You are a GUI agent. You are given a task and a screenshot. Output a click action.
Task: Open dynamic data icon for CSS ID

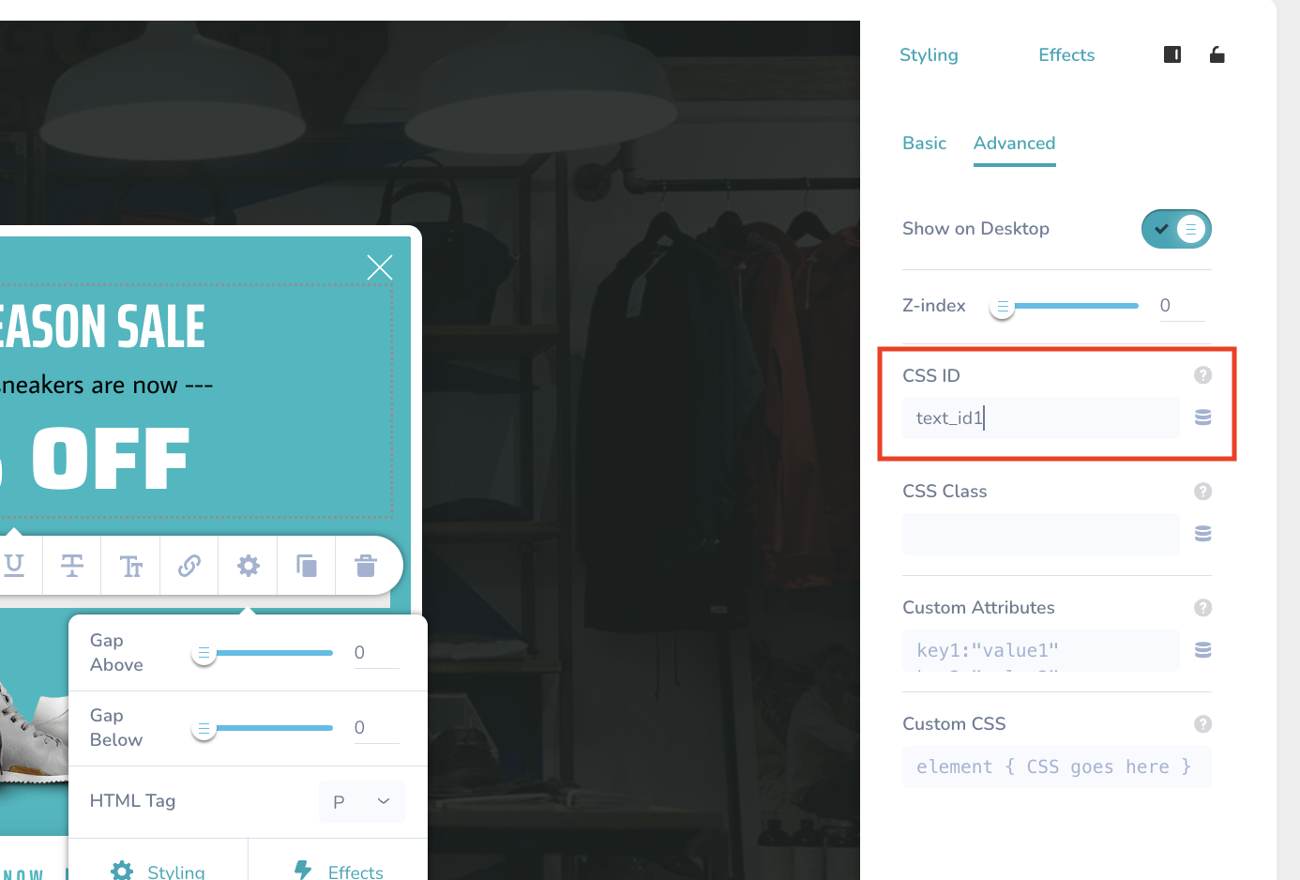click(1202, 417)
